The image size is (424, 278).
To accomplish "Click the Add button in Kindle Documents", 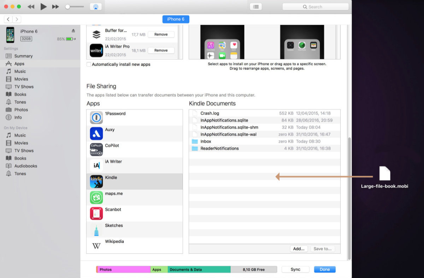I will [x=299, y=249].
